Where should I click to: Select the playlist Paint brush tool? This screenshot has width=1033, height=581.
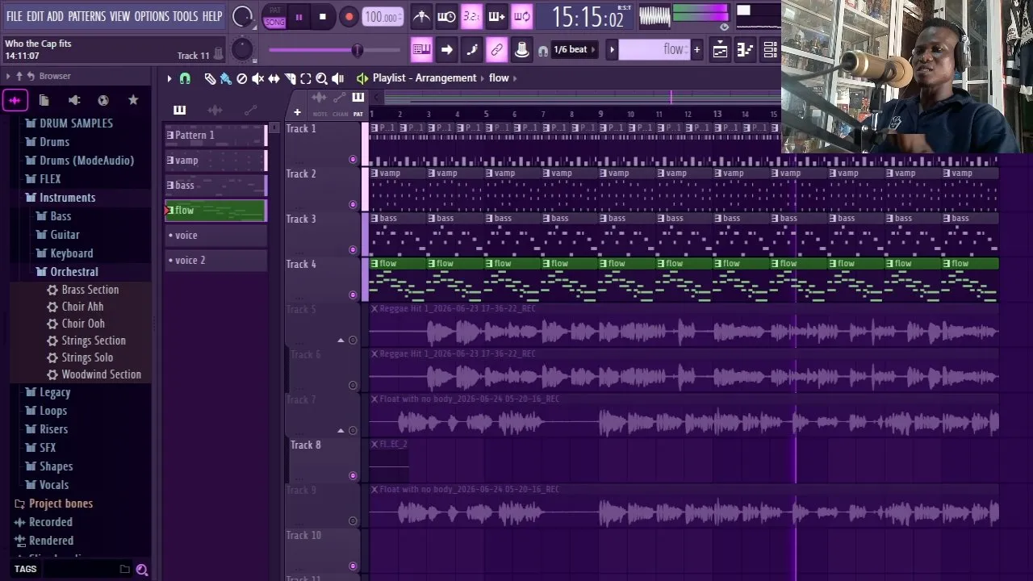click(x=226, y=78)
